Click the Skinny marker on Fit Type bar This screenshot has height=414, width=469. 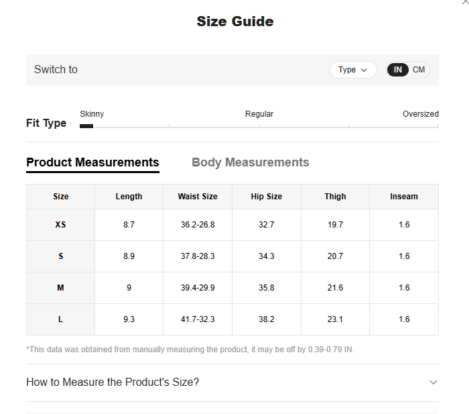click(x=86, y=125)
